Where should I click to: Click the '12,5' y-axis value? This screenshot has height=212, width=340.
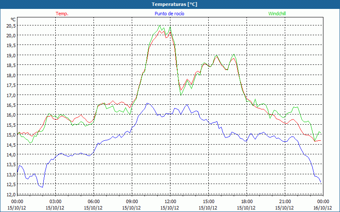tap(11, 184)
